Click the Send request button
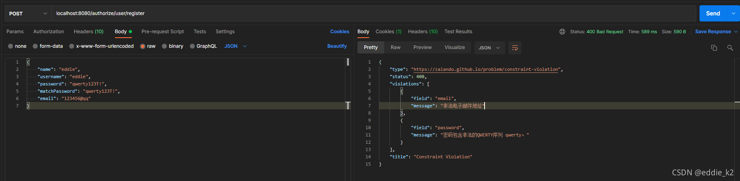This screenshot has height=181, width=740. [713, 13]
